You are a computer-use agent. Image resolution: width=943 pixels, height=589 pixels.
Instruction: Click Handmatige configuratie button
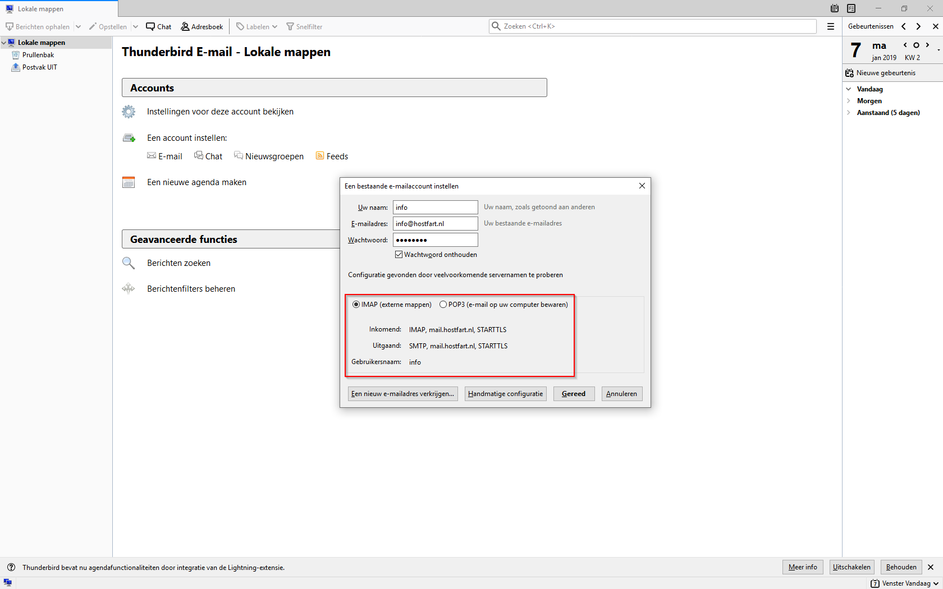(506, 394)
